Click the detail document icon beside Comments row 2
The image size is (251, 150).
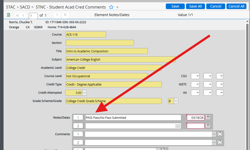[x=220, y=142]
